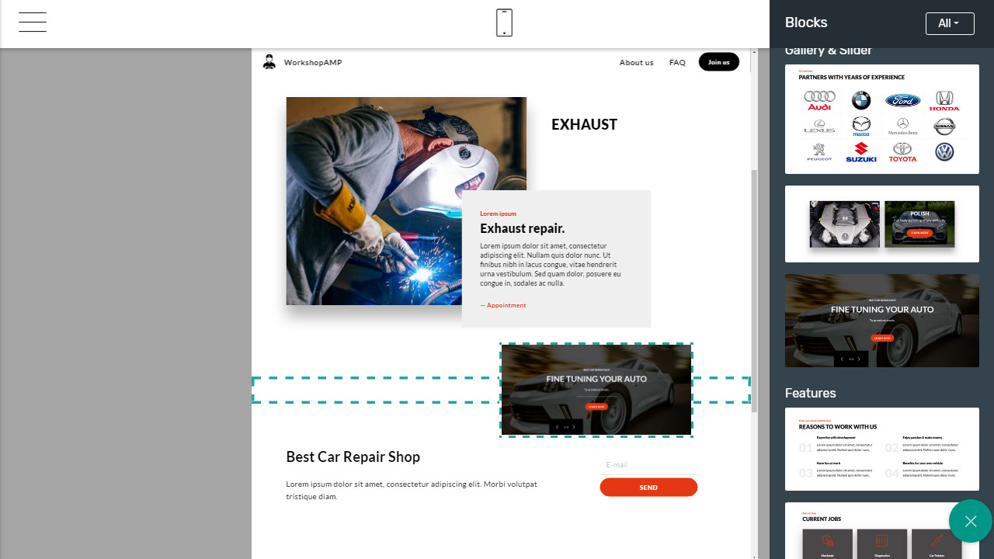Click the orange SEND button
The width and height of the screenshot is (994, 559).
648,488
